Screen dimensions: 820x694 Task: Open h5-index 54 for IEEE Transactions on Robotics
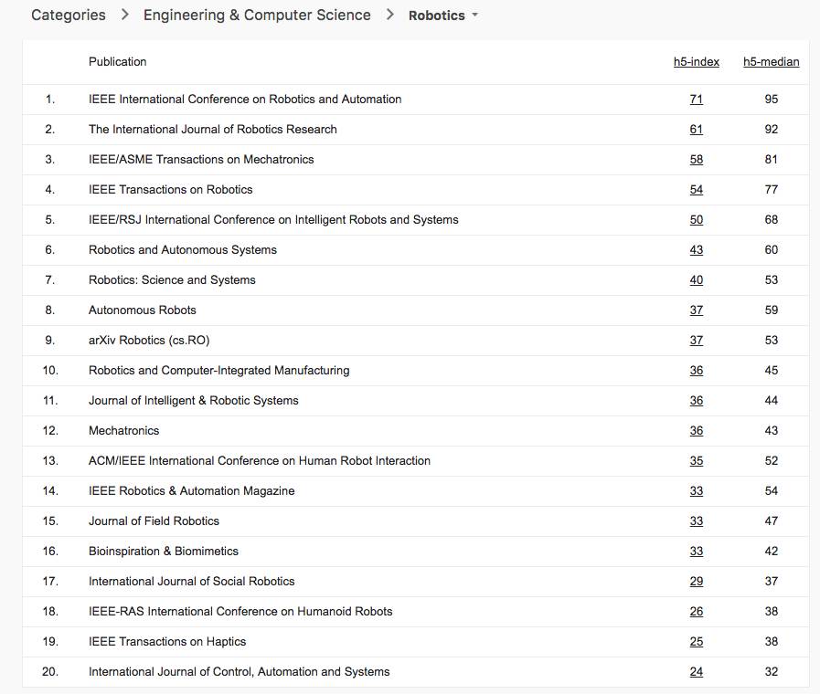[697, 189]
